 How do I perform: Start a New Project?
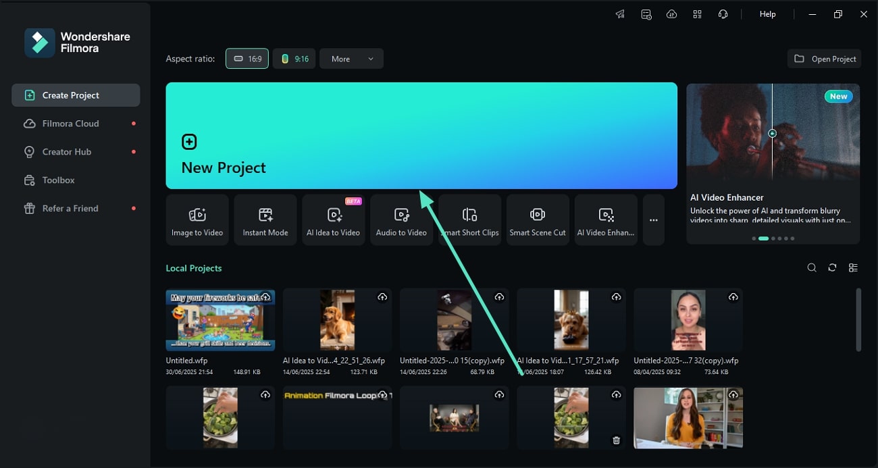tap(421, 136)
